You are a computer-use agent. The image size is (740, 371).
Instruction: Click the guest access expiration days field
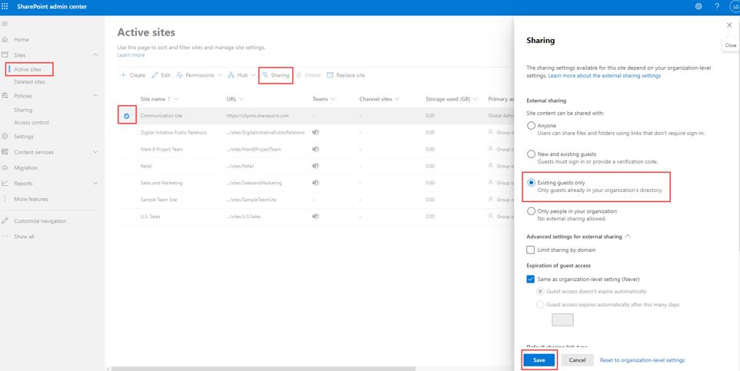pyautogui.click(x=562, y=320)
